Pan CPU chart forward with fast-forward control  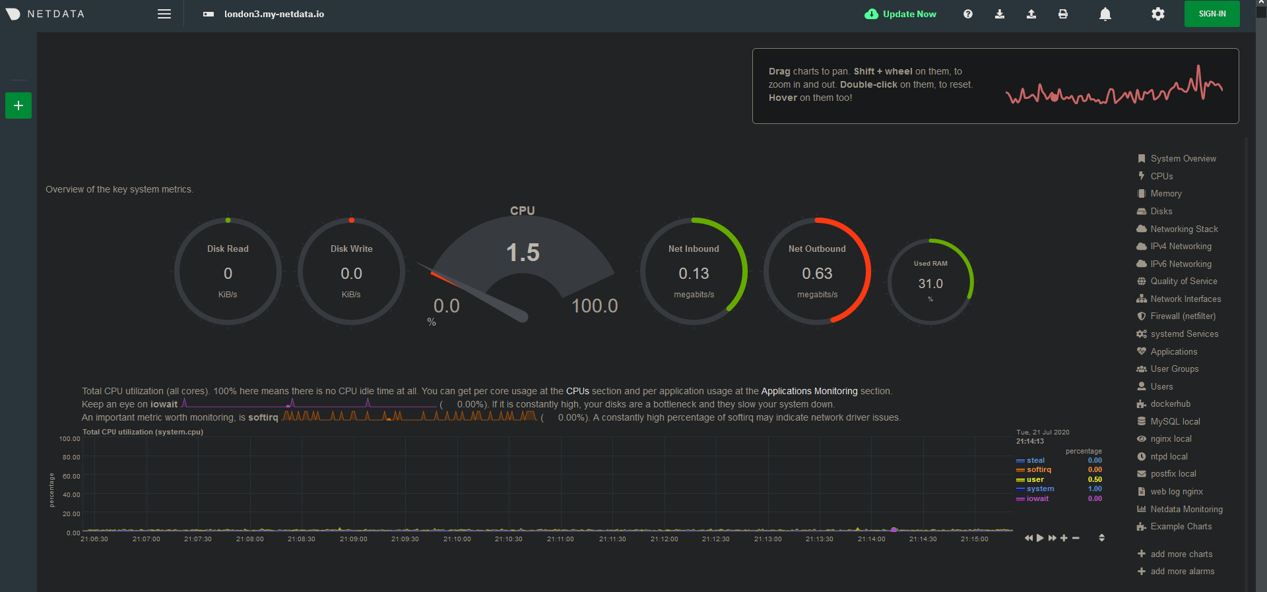coord(1052,538)
